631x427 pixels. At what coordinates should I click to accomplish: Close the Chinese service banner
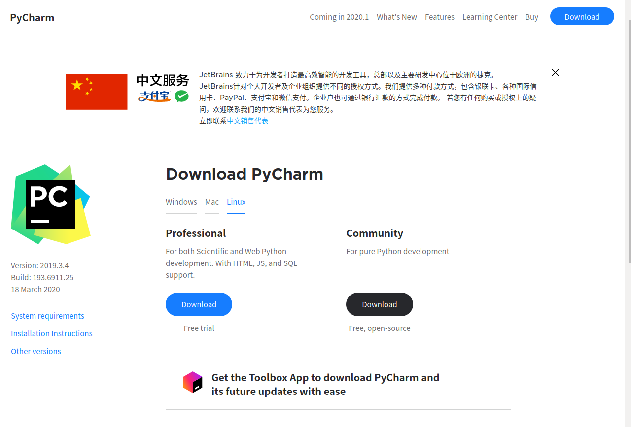coord(555,73)
